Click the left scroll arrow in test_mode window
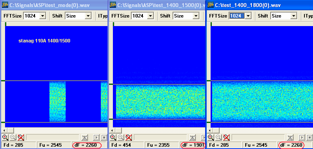 pyautogui.click(x=4, y=130)
